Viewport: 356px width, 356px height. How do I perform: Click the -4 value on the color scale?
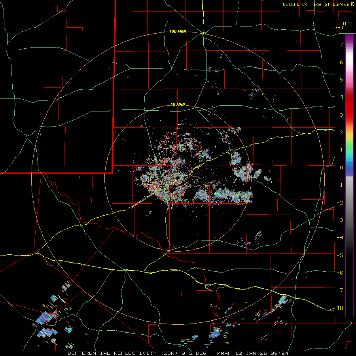coord(340,238)
